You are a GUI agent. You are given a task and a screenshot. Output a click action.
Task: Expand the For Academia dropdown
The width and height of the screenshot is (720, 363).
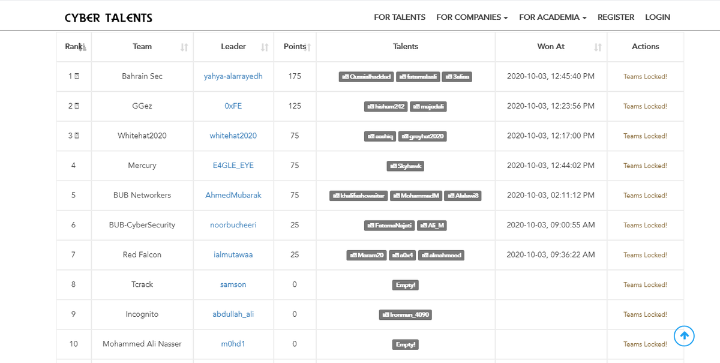(x=553, y=17)
